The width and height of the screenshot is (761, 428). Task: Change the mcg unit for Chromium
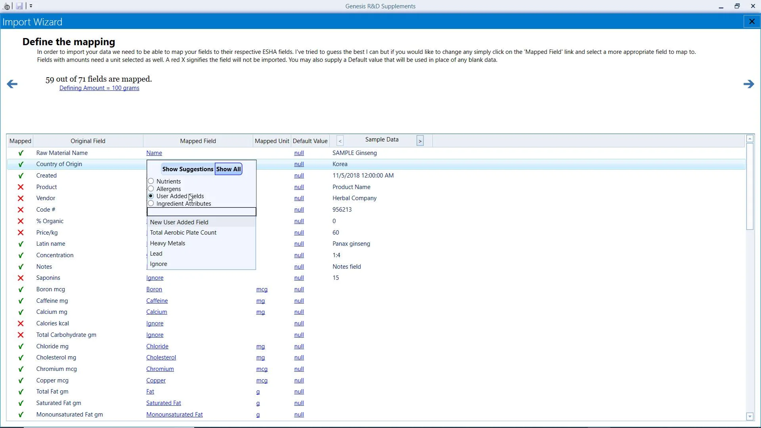(262, 369)
